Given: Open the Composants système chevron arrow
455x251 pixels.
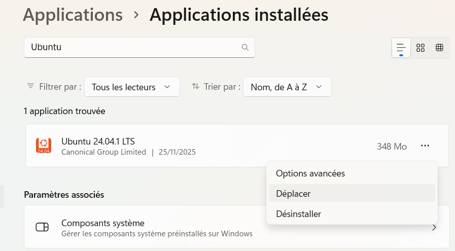Looking at the screenshot, I should pyautogui.click(x=434, y=228).
